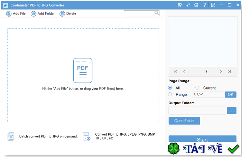The width and height of the screenshot is (242, 157).
Task: Minimize the converter window
Action: coord(221,5)
